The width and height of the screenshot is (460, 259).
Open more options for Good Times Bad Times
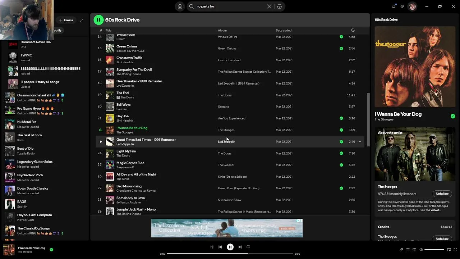(x=359, y=142)
